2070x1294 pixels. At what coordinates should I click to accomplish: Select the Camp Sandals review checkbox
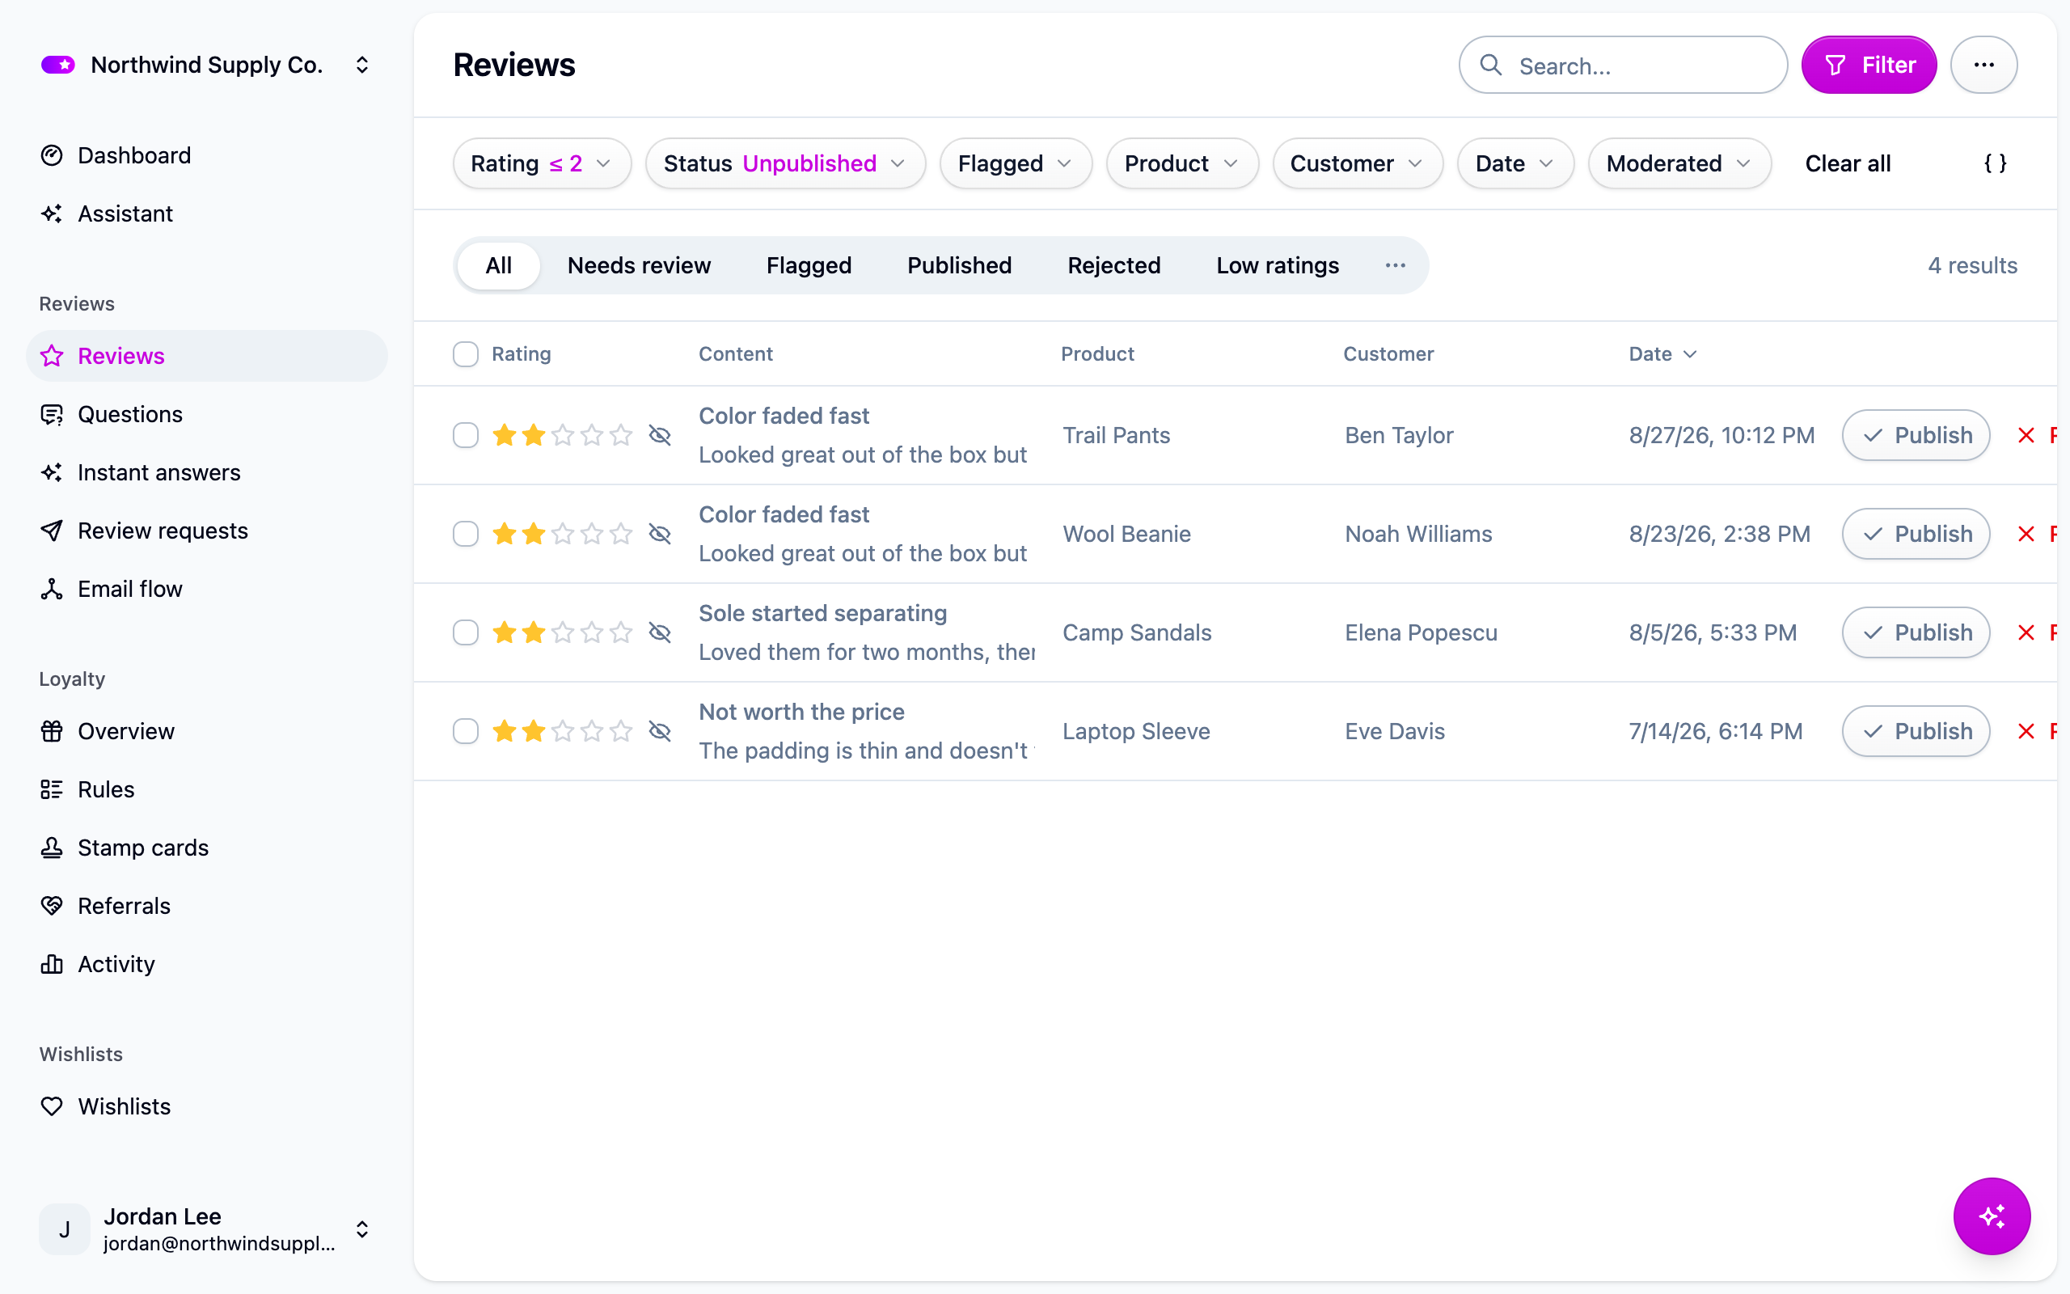pyautogui.click(x=465, y=632)
